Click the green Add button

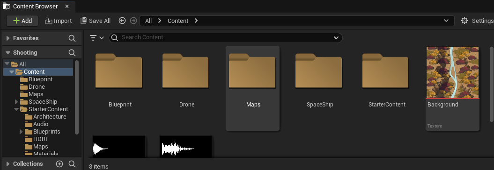point(22,21)
